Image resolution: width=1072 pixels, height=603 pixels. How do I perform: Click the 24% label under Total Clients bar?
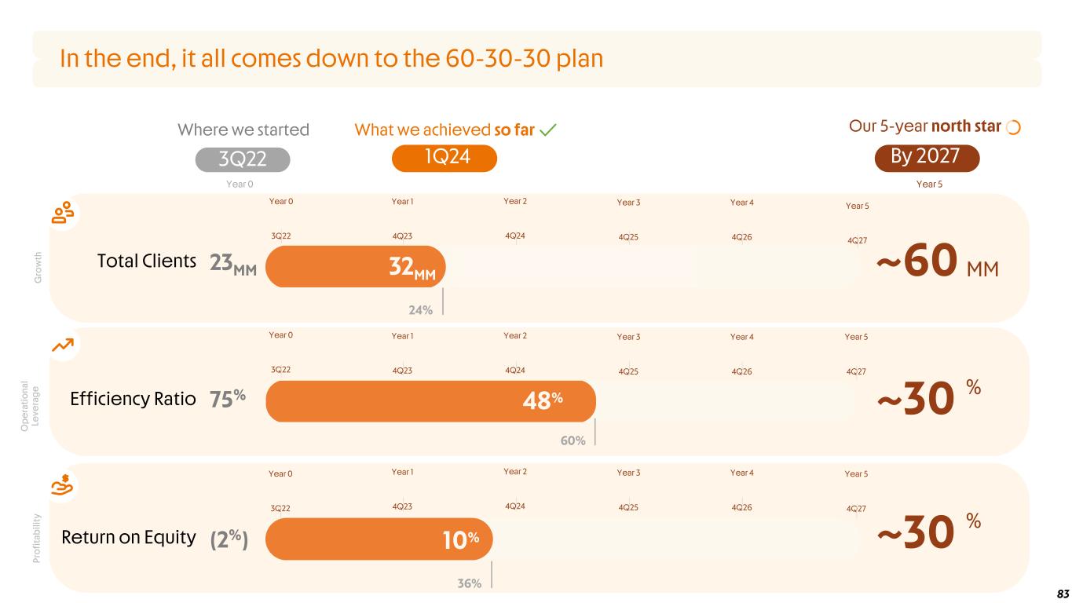coord(421,310)
